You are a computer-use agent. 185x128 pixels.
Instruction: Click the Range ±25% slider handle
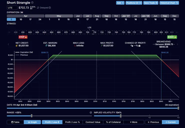[x=31, y=116]
